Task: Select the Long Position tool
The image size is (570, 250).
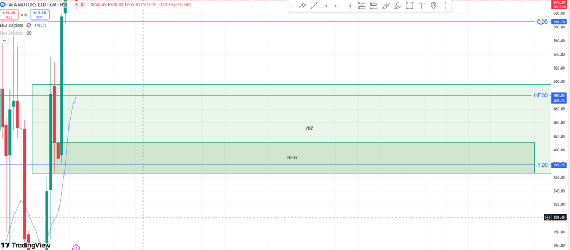Action: [x=361, y=6]
